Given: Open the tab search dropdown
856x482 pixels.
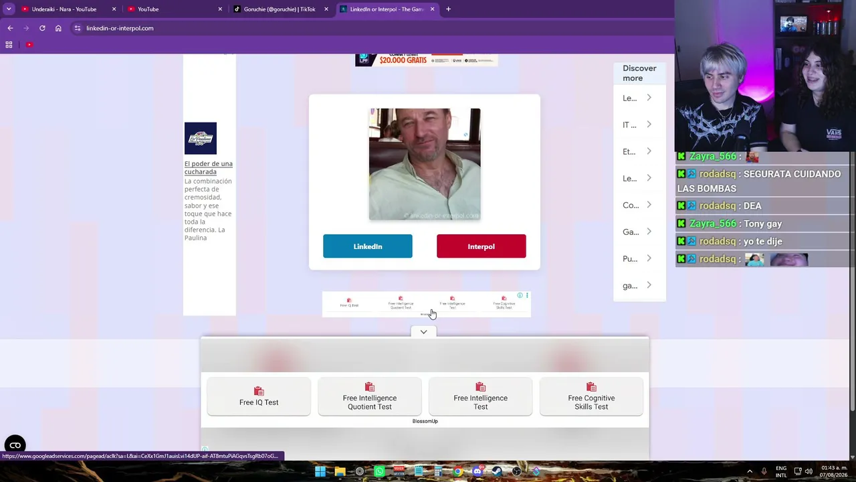Looking at the screenshot, I should 9,9.
